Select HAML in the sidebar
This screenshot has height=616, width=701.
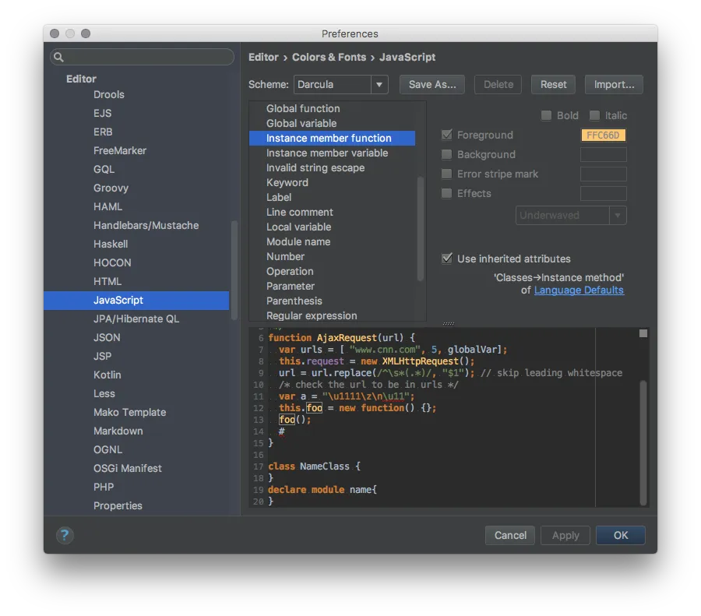point(107,206)
